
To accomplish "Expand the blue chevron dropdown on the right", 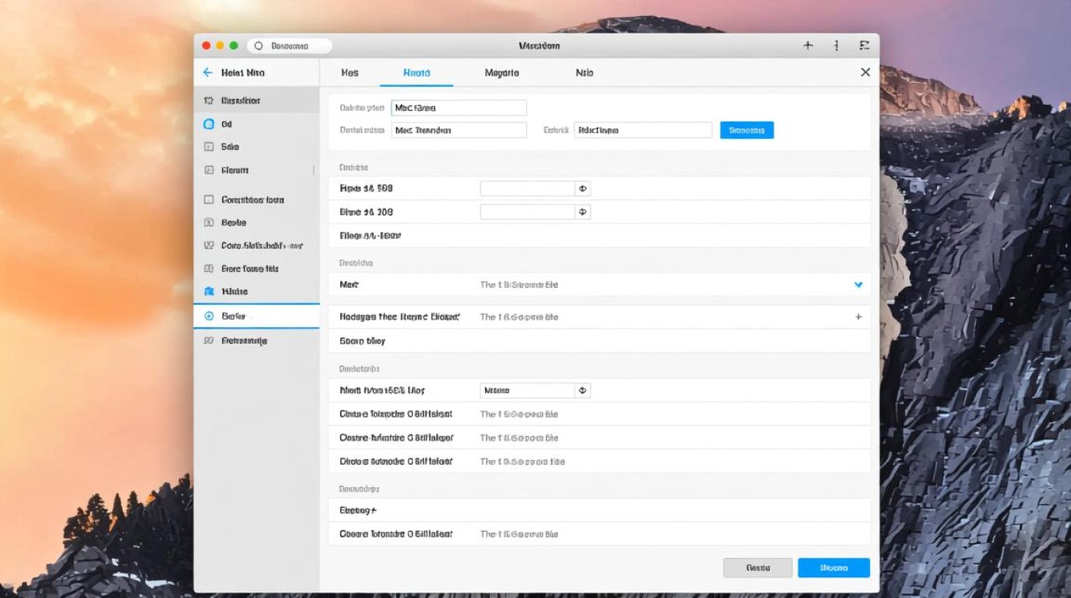I will point(858,285).
